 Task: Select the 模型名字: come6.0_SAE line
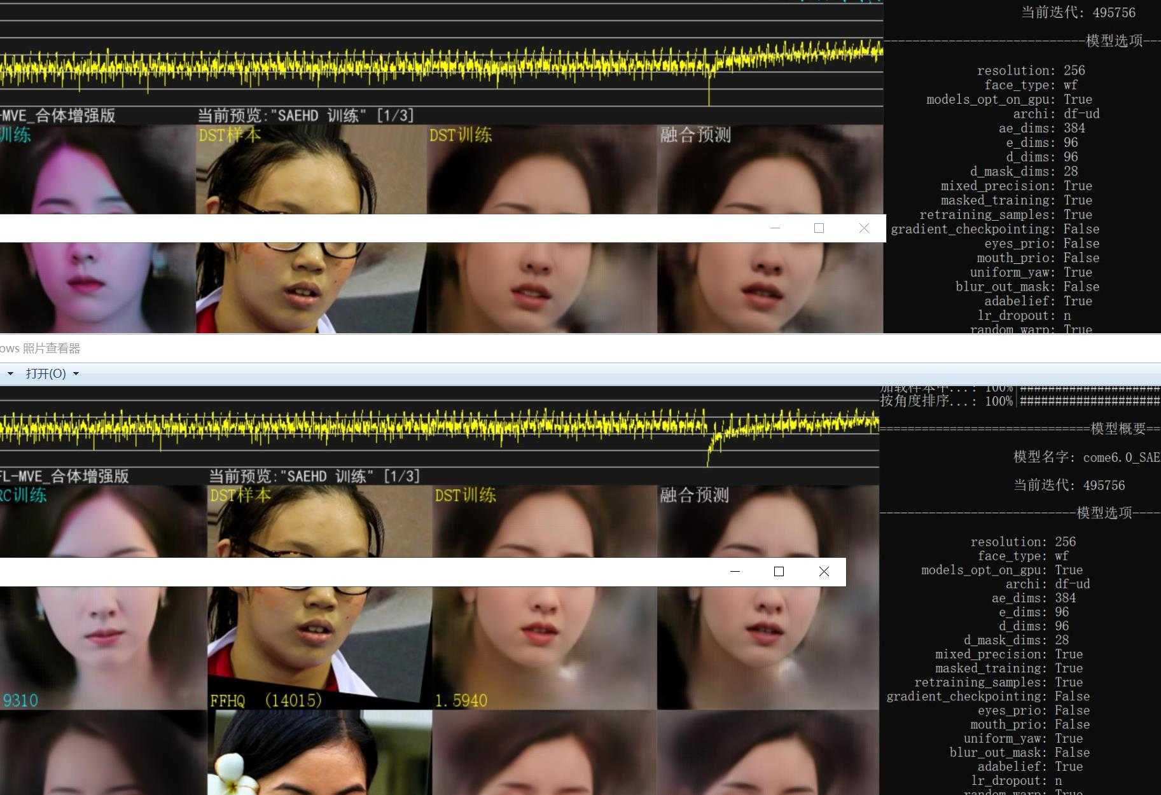1087,457
